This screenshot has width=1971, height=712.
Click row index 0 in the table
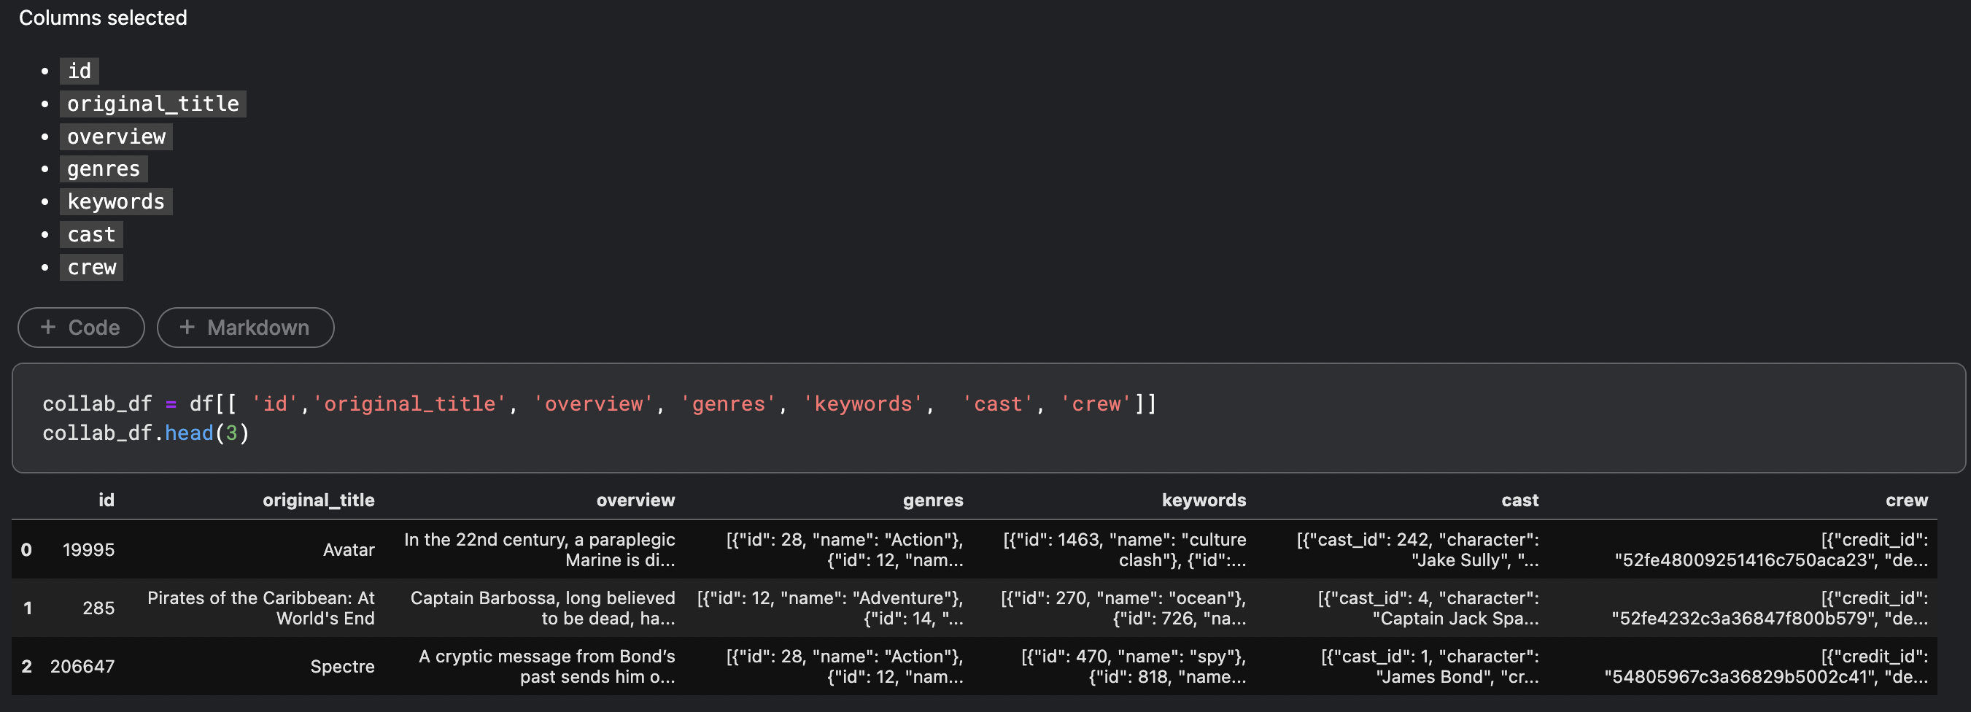27,550
